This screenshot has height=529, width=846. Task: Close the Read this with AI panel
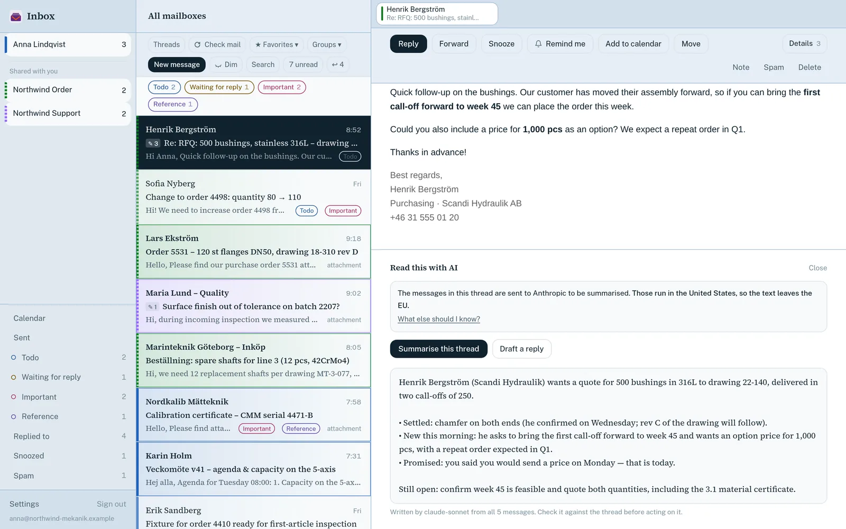click(817, 268)
